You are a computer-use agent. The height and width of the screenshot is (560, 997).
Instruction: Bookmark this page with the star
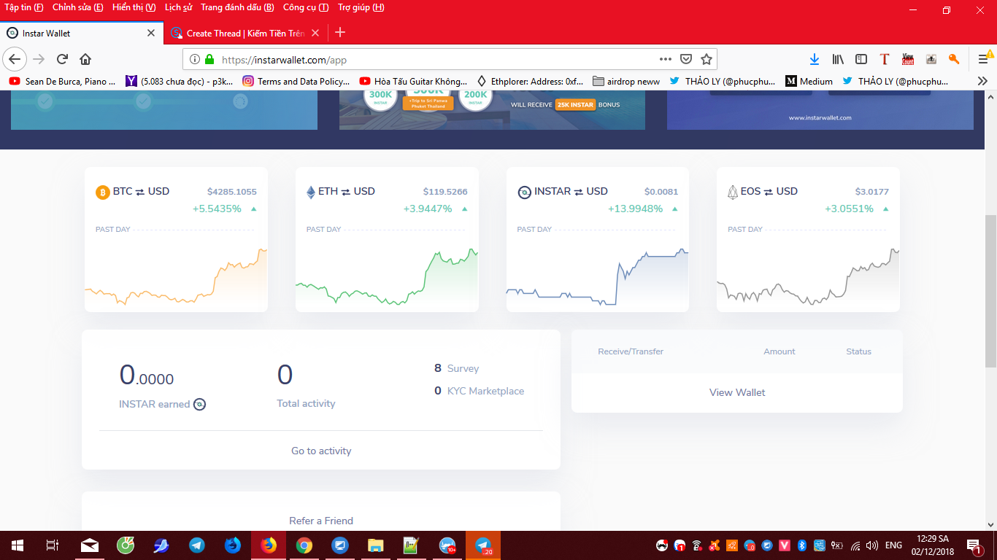click(706, 59)
